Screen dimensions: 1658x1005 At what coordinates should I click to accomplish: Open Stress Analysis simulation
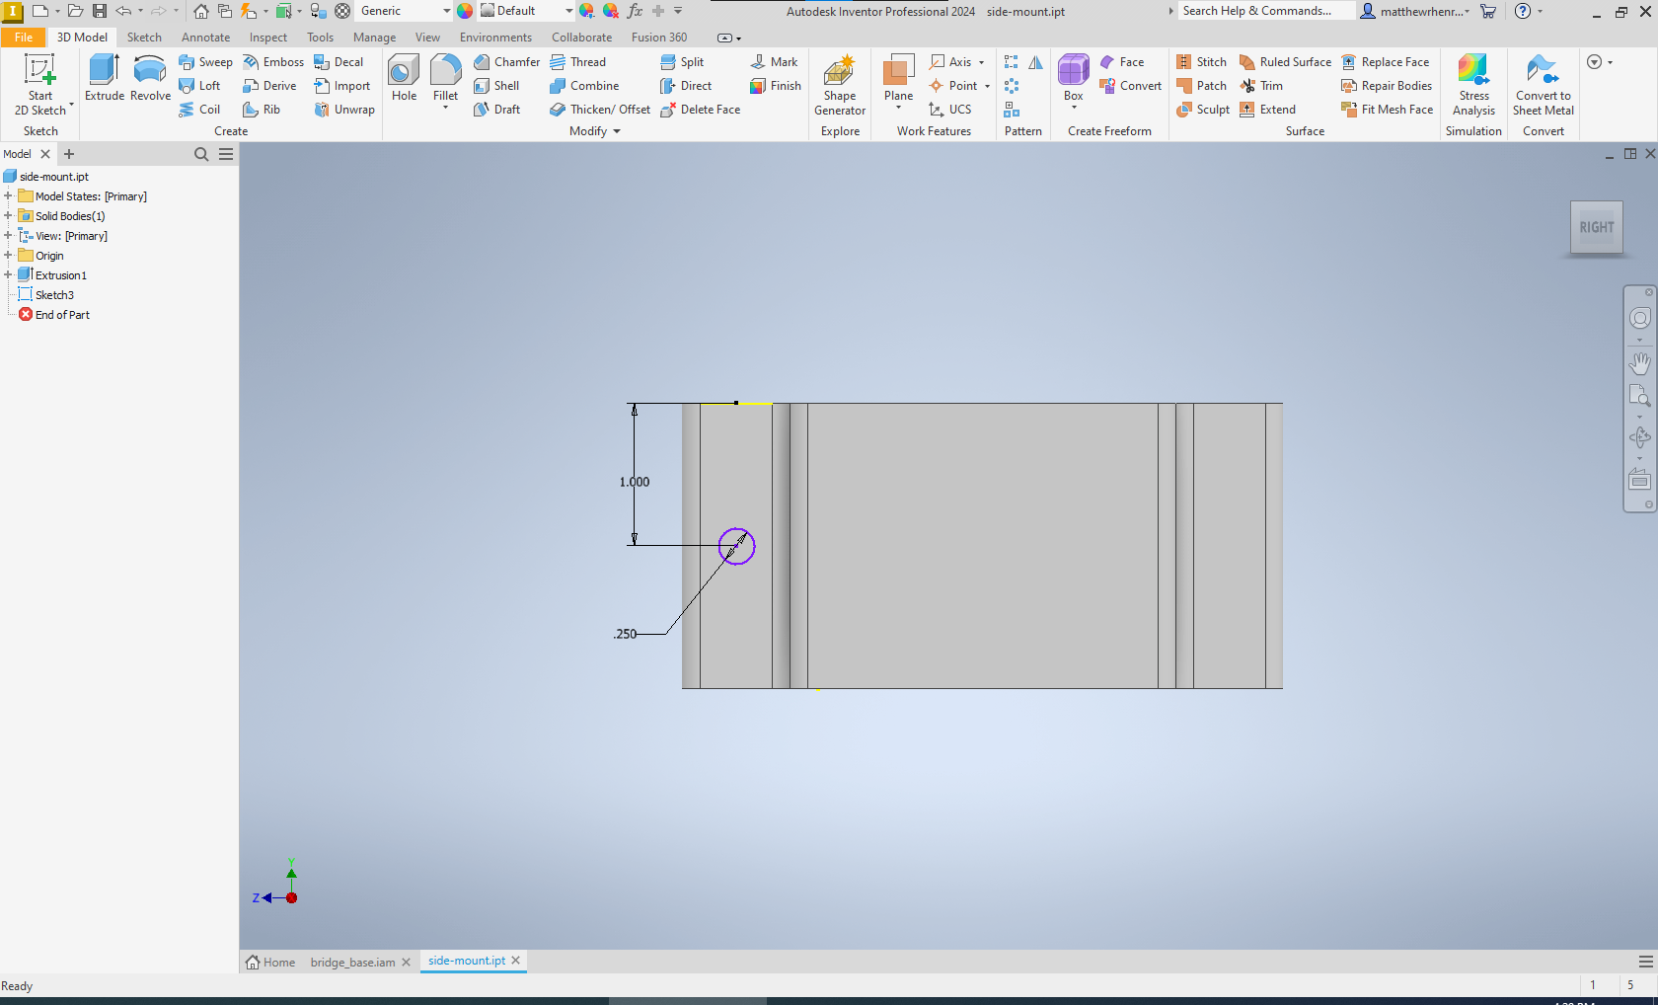click(1473, 85)
